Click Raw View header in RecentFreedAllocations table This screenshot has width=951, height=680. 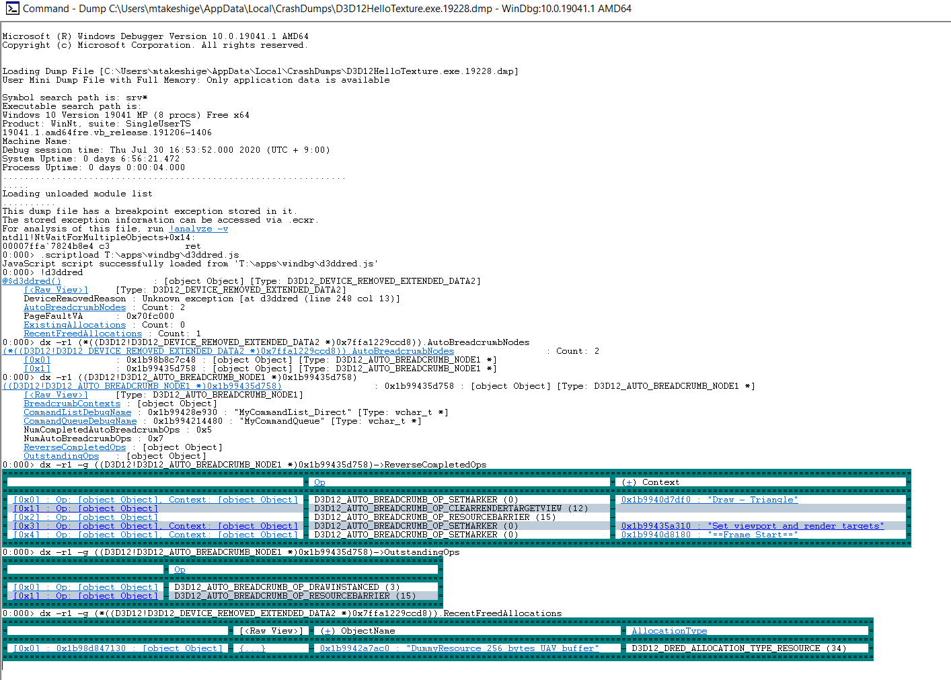(271, 631)
